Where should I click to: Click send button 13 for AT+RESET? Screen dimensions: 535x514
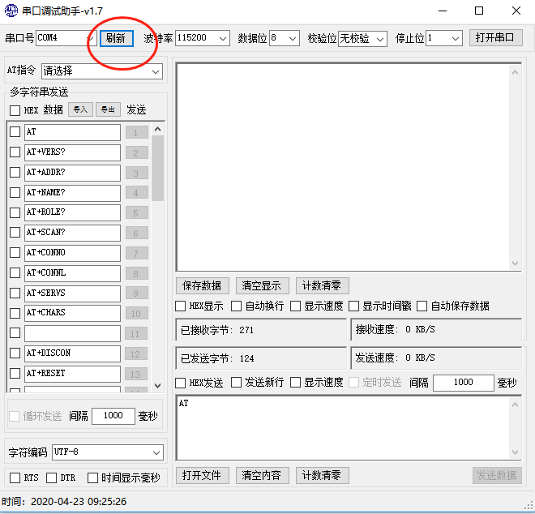tap(136, 374)
